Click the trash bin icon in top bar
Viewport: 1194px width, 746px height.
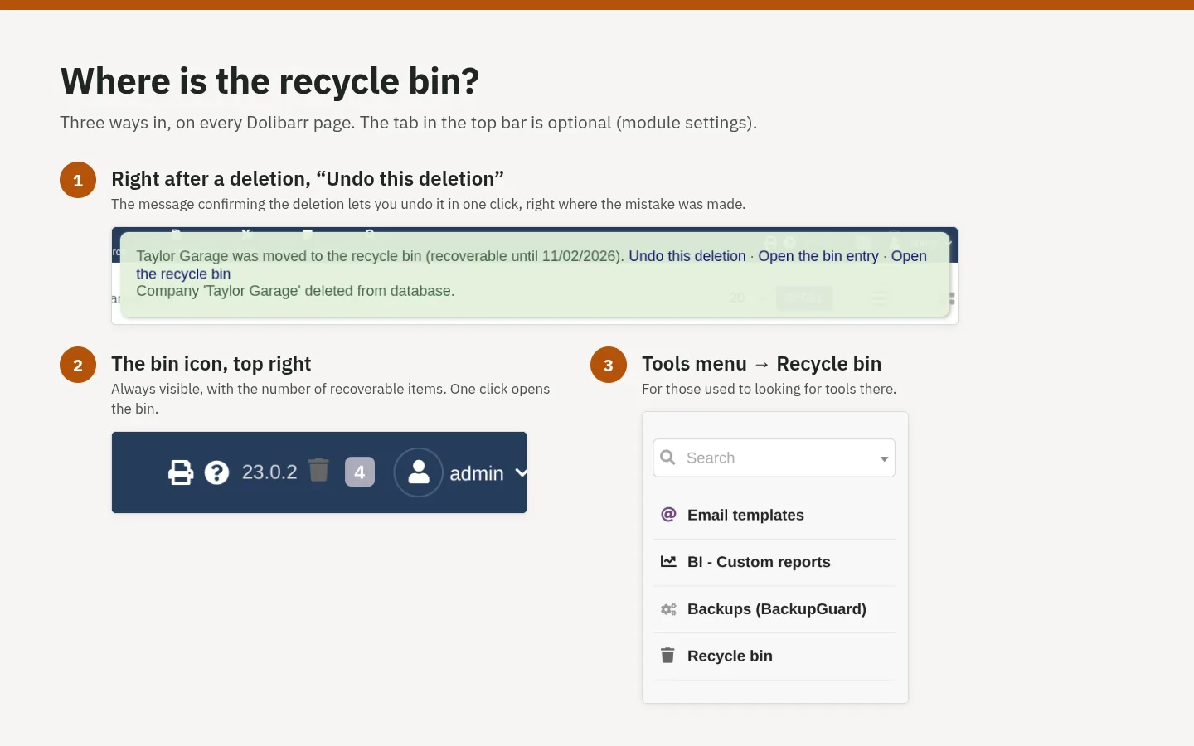(x=319, y=470)
